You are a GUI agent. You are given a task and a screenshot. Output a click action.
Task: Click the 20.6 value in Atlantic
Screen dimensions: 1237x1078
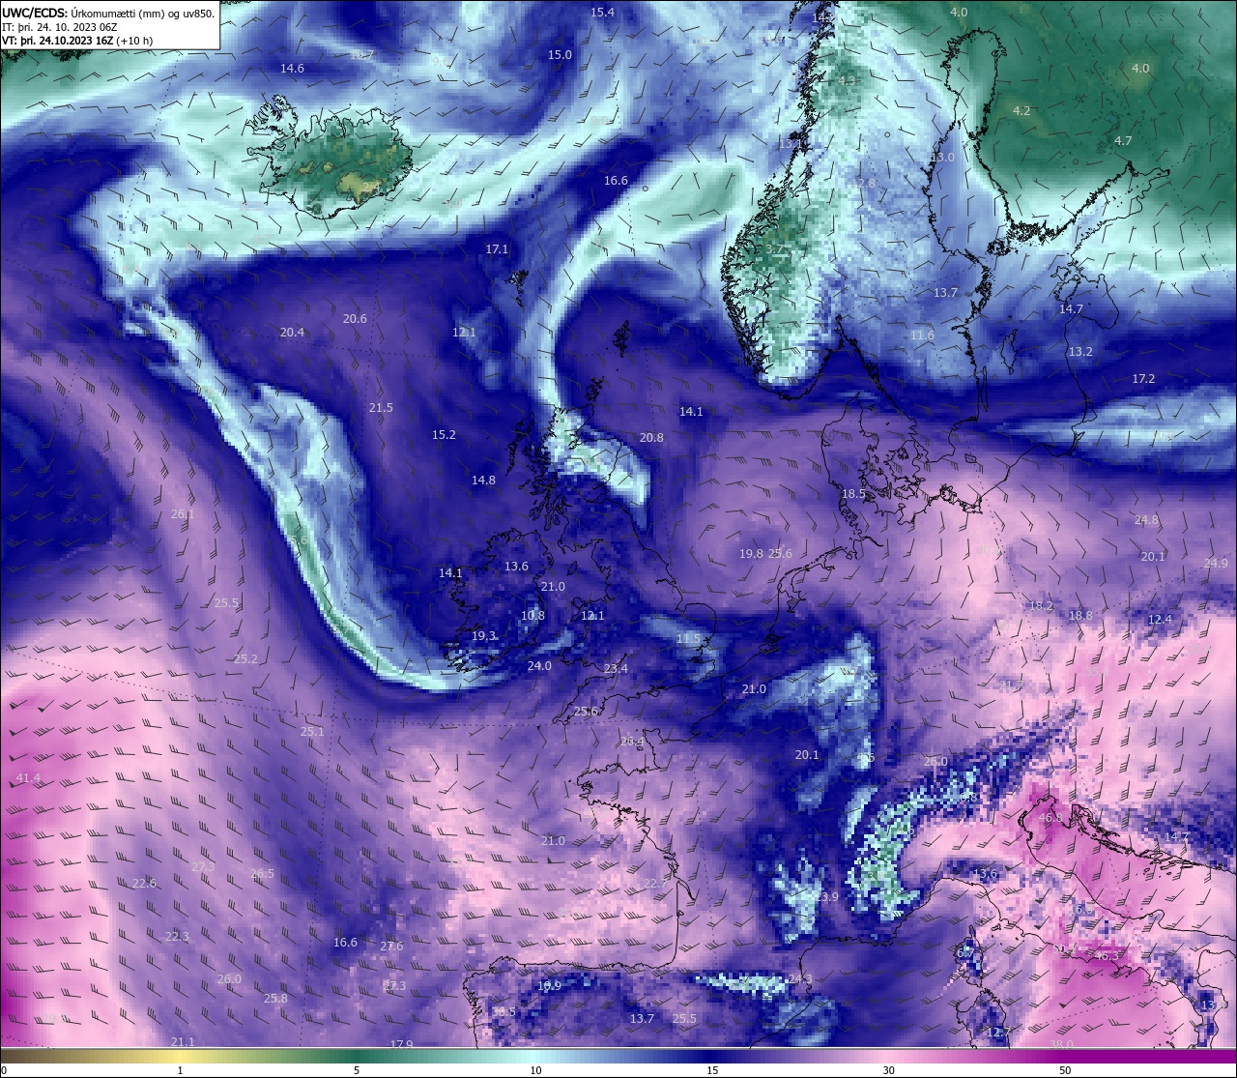pyautogui.click(x=355, y=319)
